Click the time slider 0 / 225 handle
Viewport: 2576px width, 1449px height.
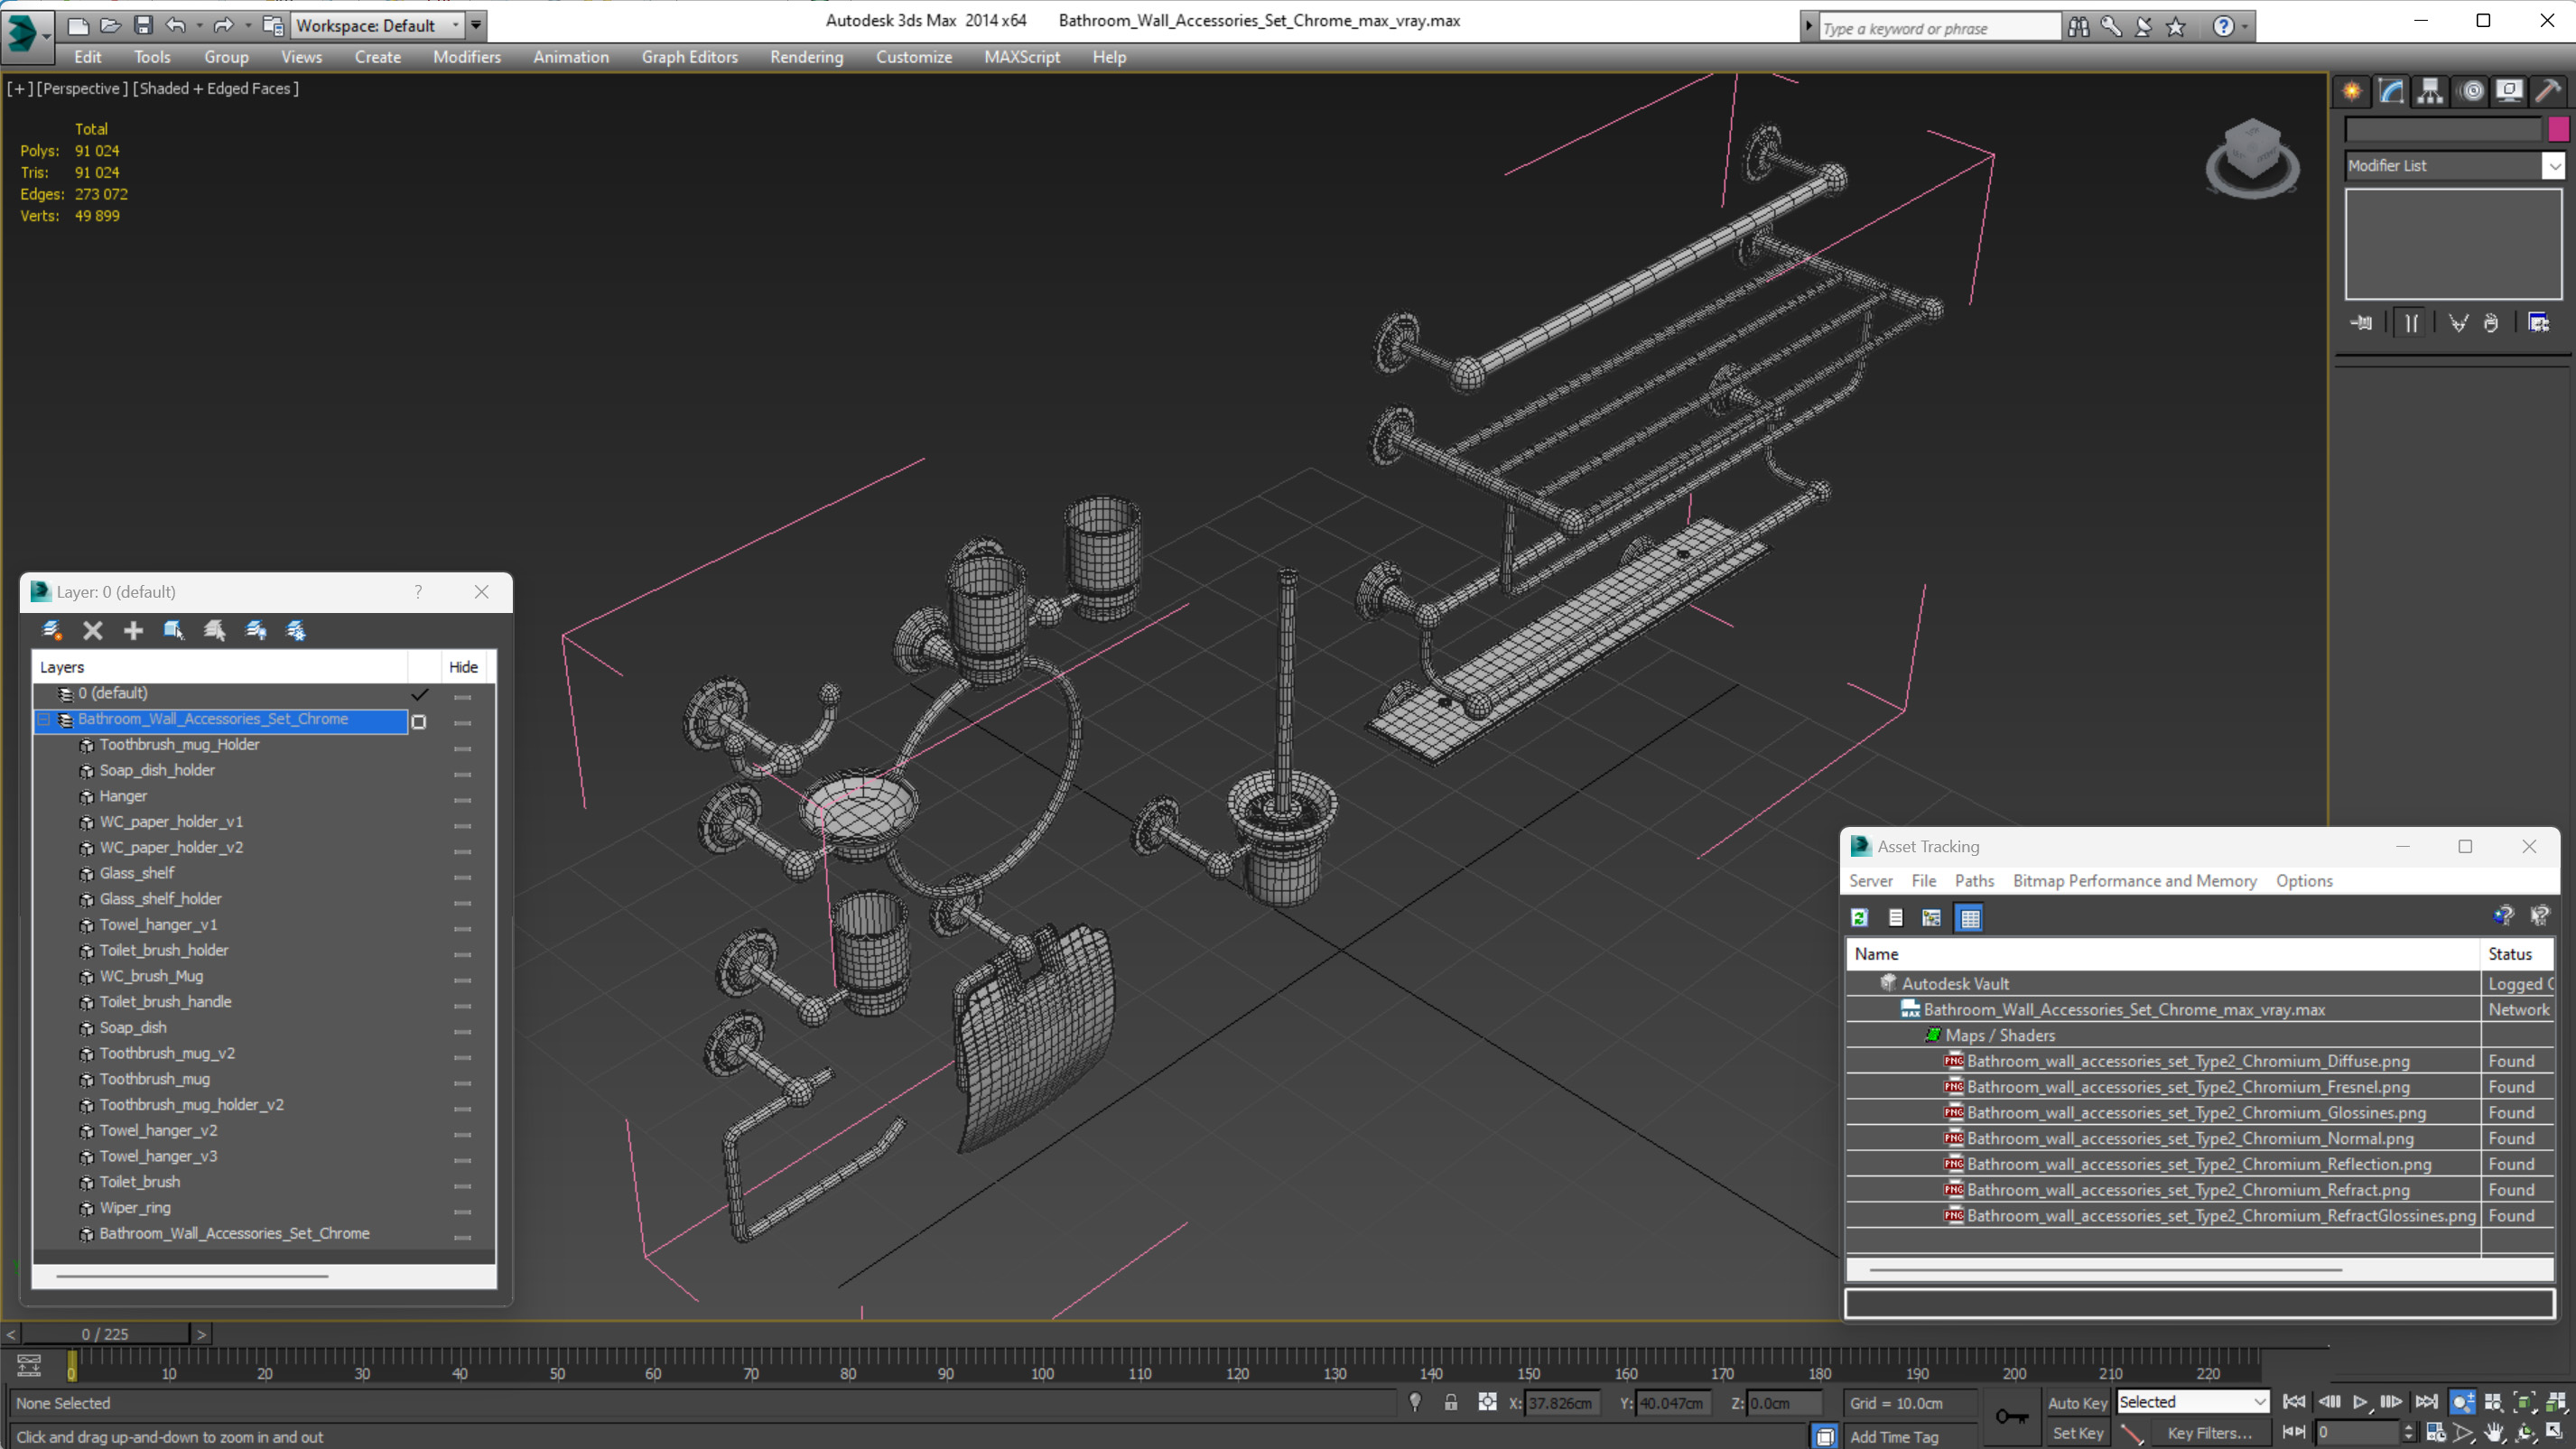coord(105,1334)
